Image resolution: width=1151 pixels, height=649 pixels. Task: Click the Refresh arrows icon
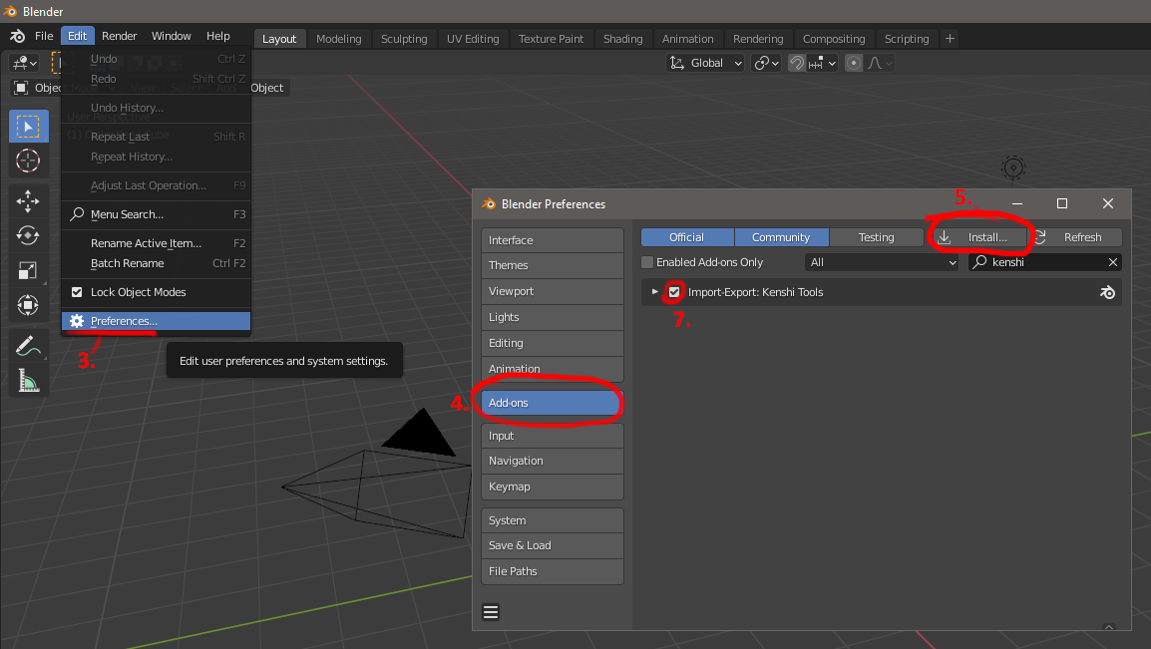pyautogui.click(x=1039, y=237)
